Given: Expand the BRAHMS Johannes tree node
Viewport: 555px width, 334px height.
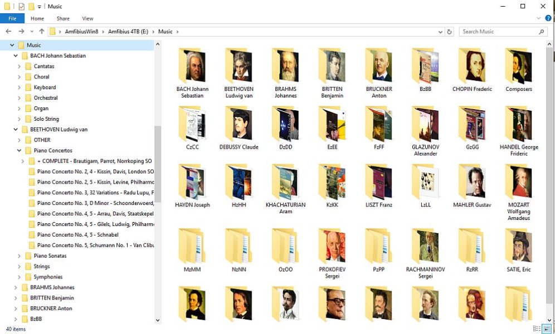Looking at the screenshot, I should (16, 288).
